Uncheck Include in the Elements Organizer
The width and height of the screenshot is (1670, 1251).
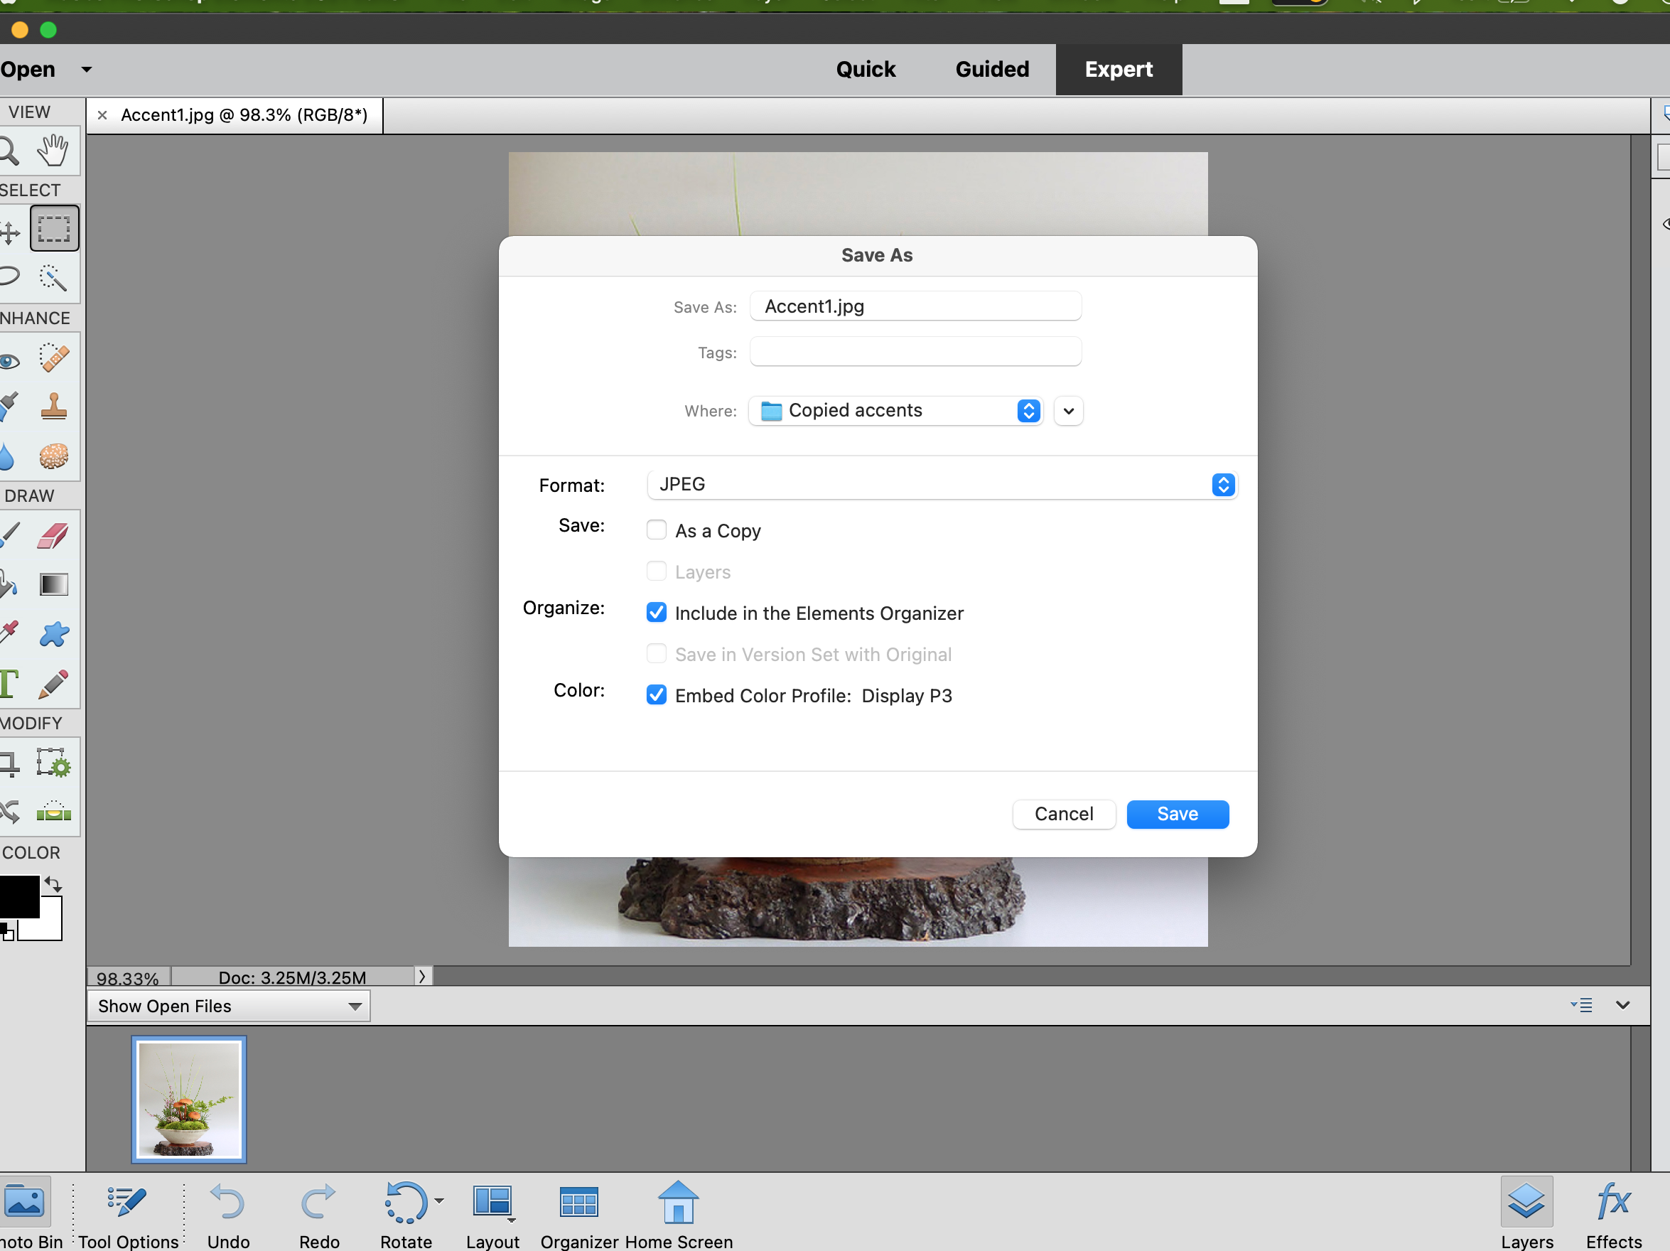(656, 612)
